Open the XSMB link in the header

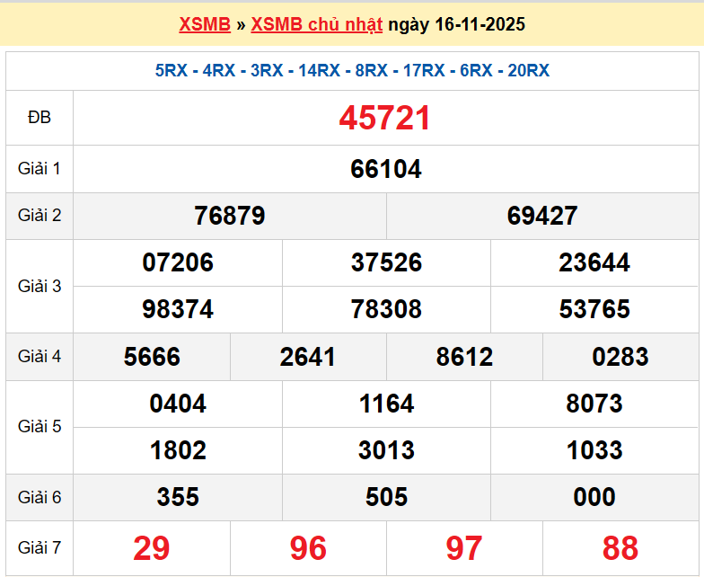205,24
